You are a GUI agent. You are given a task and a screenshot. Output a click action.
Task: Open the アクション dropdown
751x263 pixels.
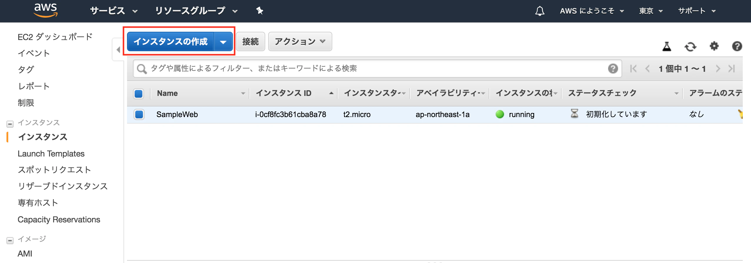[x=300, y=41]
